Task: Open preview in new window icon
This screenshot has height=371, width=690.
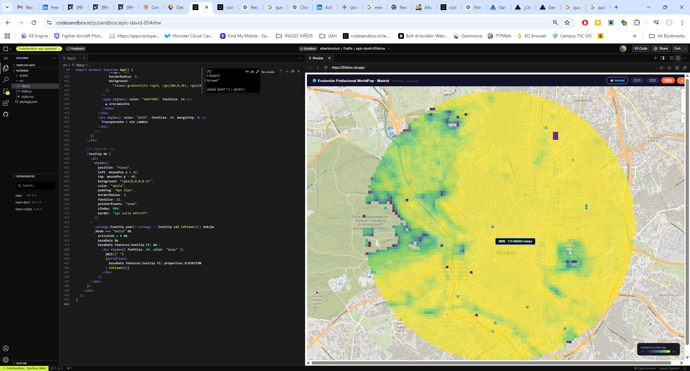Action: click(x=685, y=68)
